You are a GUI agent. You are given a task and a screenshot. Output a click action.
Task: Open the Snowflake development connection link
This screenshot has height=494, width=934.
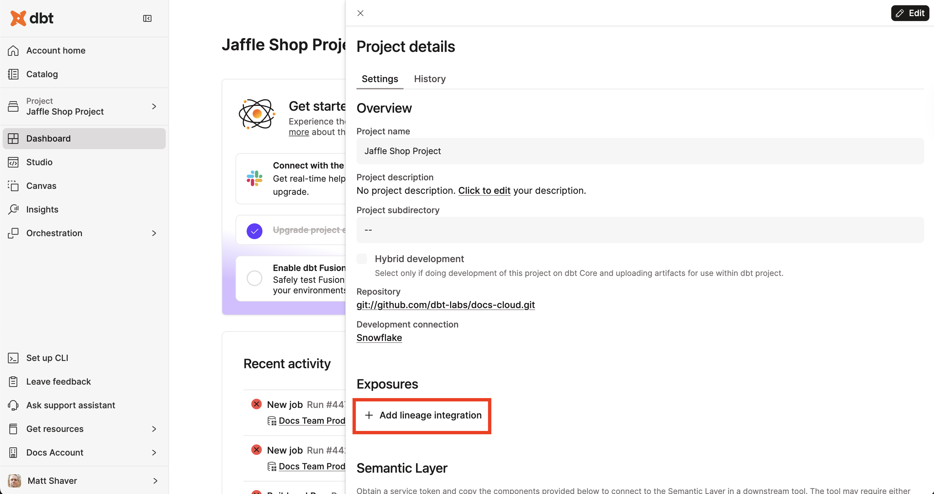[x=379, y=338]
